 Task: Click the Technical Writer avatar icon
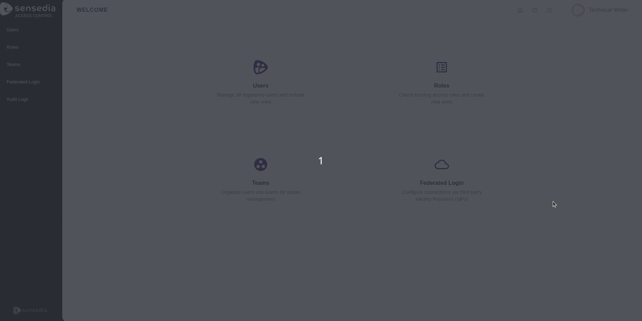578,10
